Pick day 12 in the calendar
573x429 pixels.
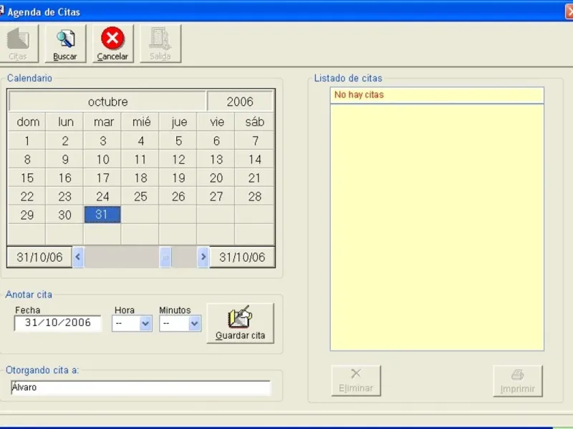(178, 159)
